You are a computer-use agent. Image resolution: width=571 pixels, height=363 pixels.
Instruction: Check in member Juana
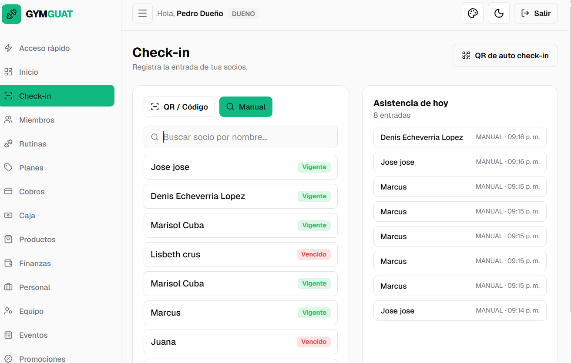pos(241,342)
